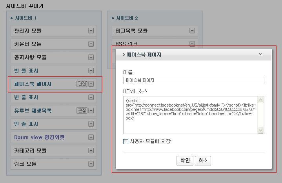Select the 태그목록 모듈 item

(155, 31)
